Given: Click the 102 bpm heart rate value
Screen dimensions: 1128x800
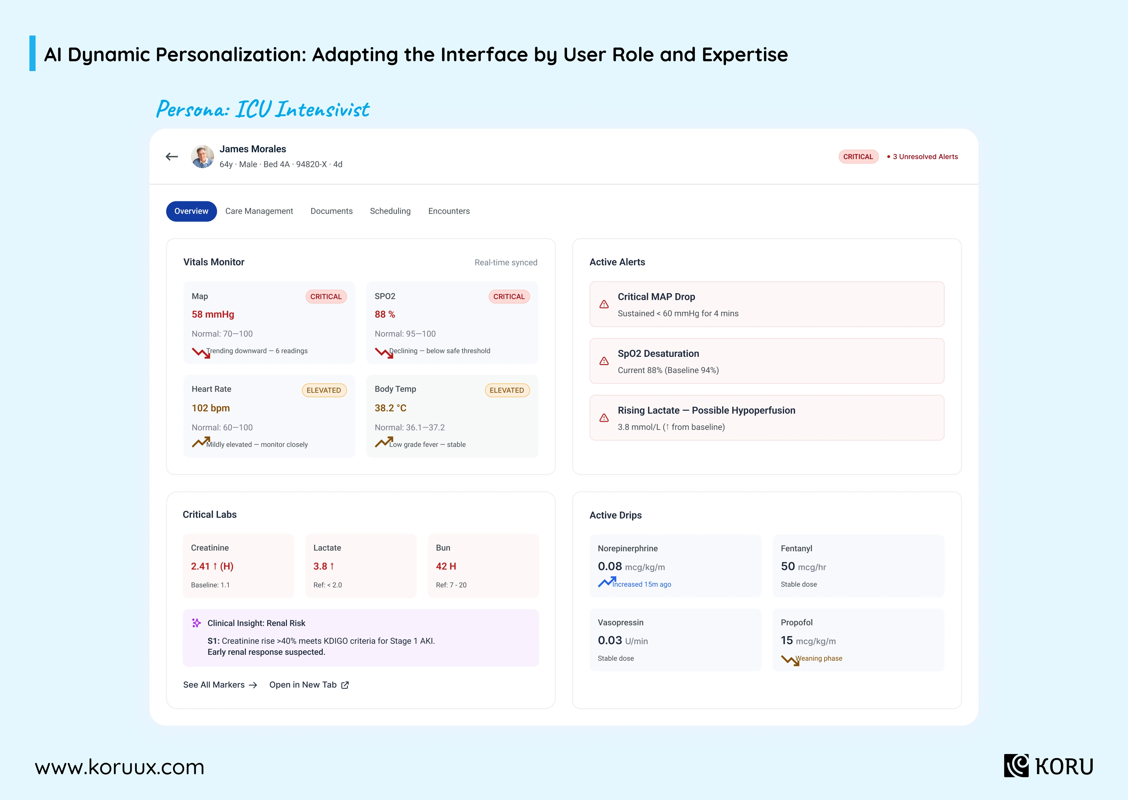Looking at the screenshot, I should 211,408.
